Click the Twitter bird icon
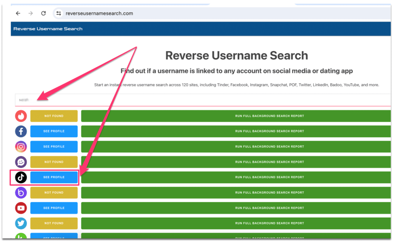The image size is (395, 243). 21,223
